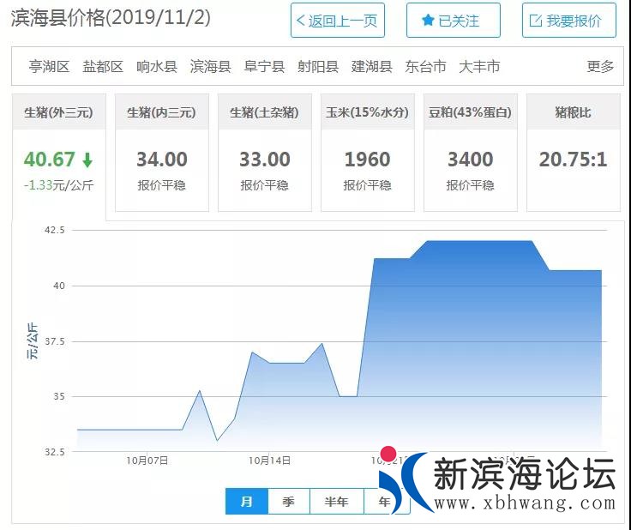This screenshot has width=631, height=530.
Task: Select the 半年 chart range
Action: pos(336,502)
